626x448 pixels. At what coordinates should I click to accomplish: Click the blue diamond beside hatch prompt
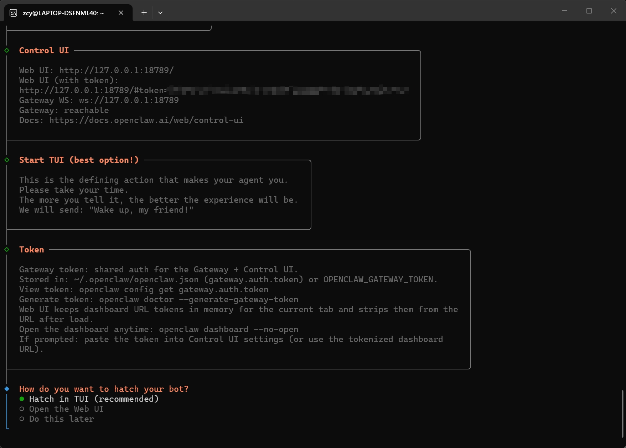[x=7, y=389]
